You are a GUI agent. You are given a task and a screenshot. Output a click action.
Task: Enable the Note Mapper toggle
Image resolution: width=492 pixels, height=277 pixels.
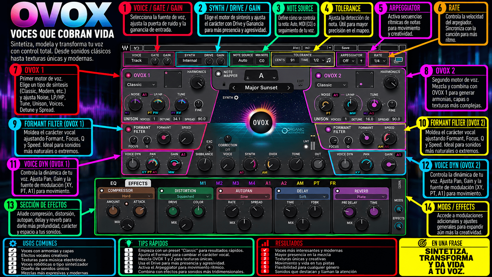(218, 74)
